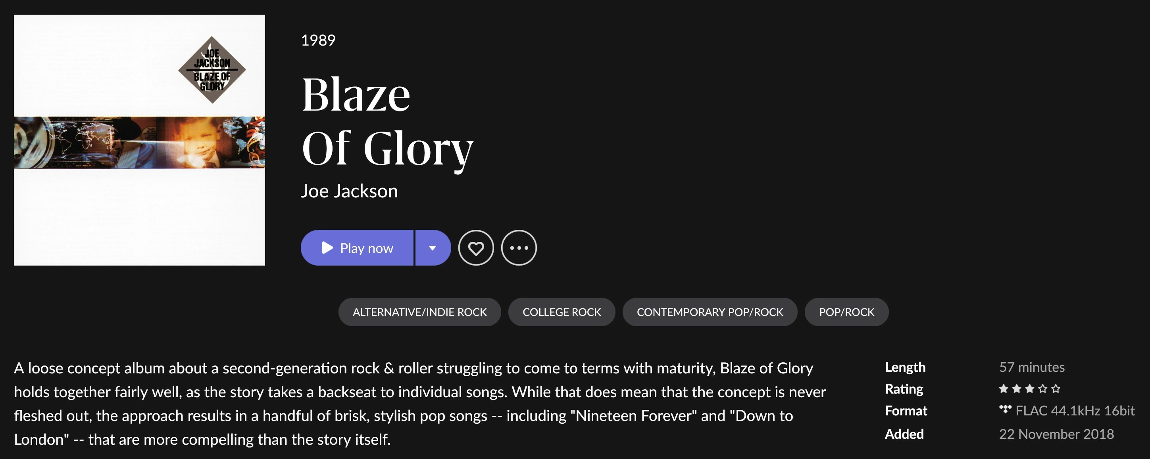
Task: Open the three-dots more options menu
Action: click(519, 248)
